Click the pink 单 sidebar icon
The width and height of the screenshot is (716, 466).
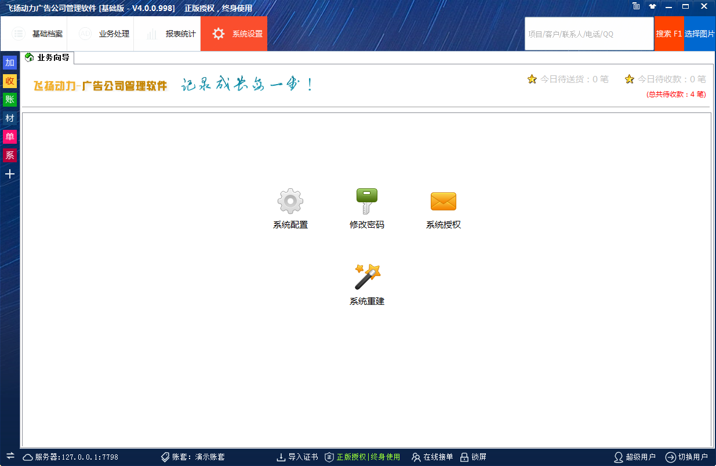coord(10,137)
